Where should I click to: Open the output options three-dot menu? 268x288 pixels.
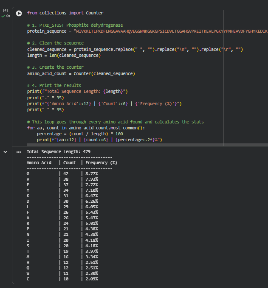point(19,152)
